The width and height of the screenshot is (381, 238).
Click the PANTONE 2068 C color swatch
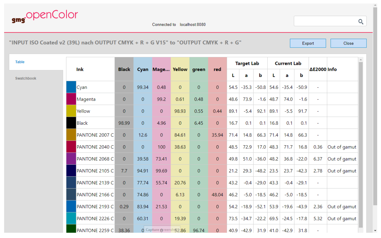pos(71,159)
